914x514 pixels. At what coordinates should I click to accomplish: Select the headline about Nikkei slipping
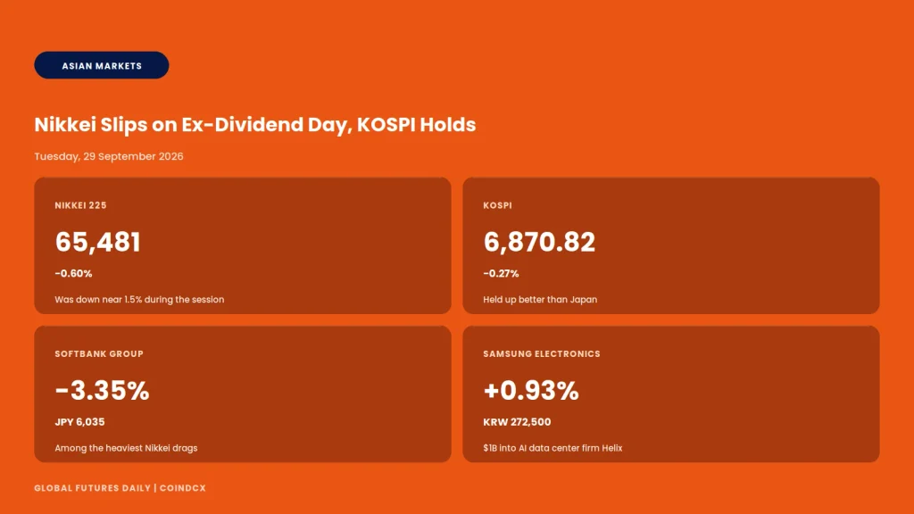point(254,125)
